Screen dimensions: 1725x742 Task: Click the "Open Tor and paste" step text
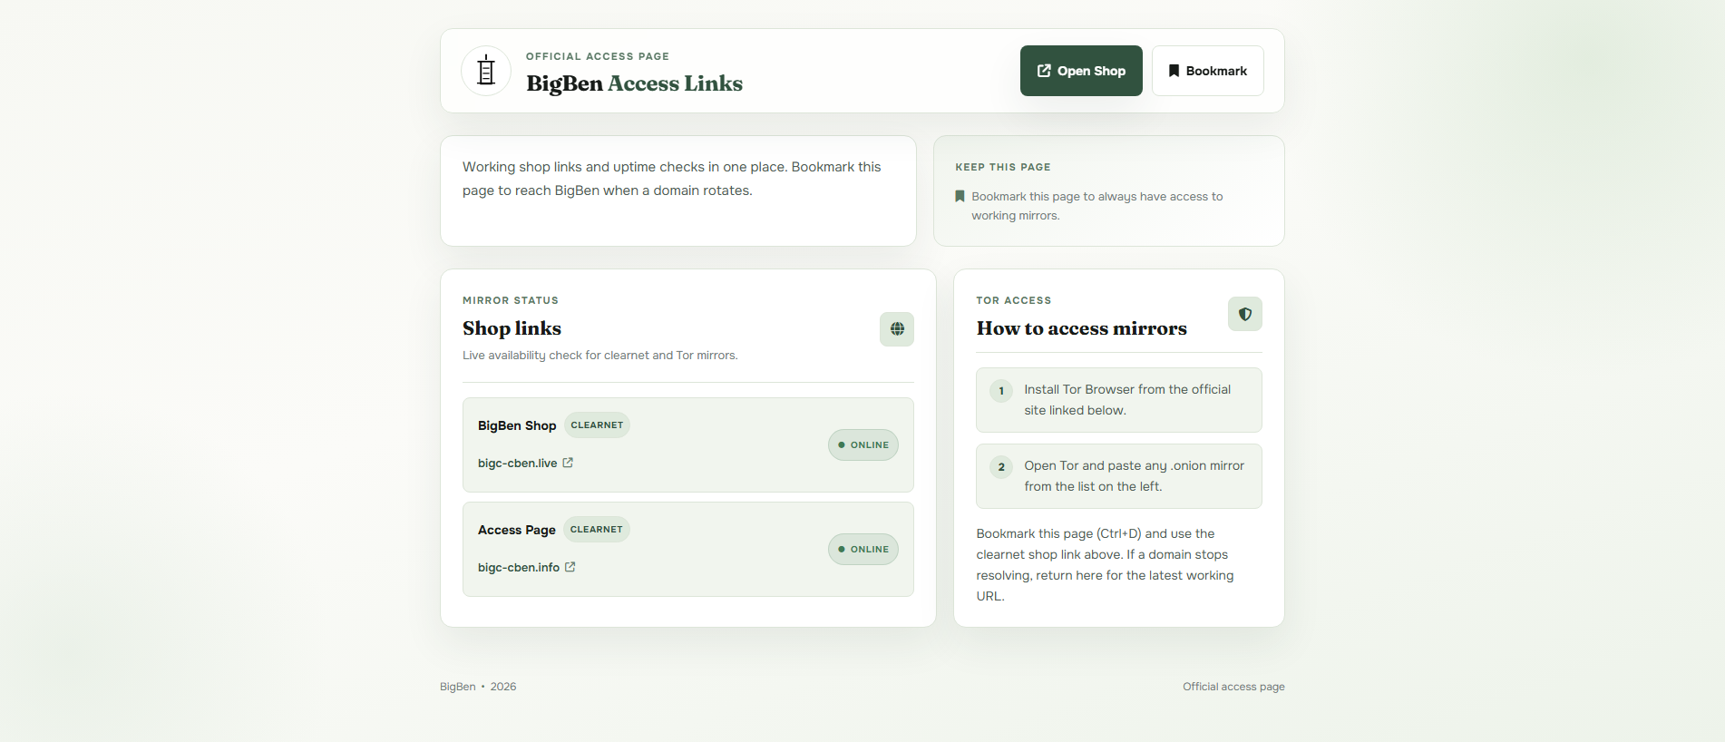point(1135,476)
